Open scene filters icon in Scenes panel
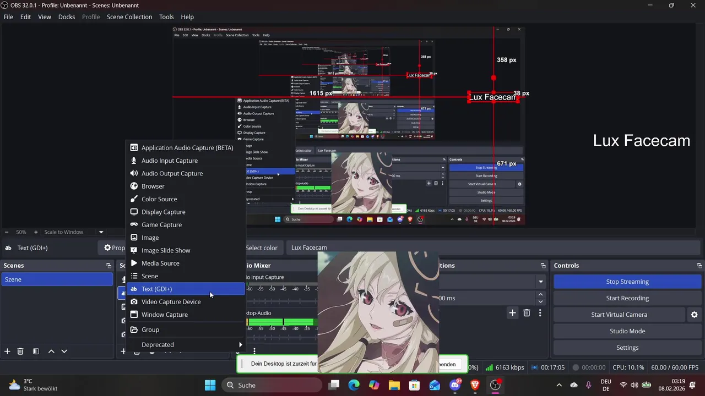The width and height of the screenshot is (705, 396). click(36, 351)
